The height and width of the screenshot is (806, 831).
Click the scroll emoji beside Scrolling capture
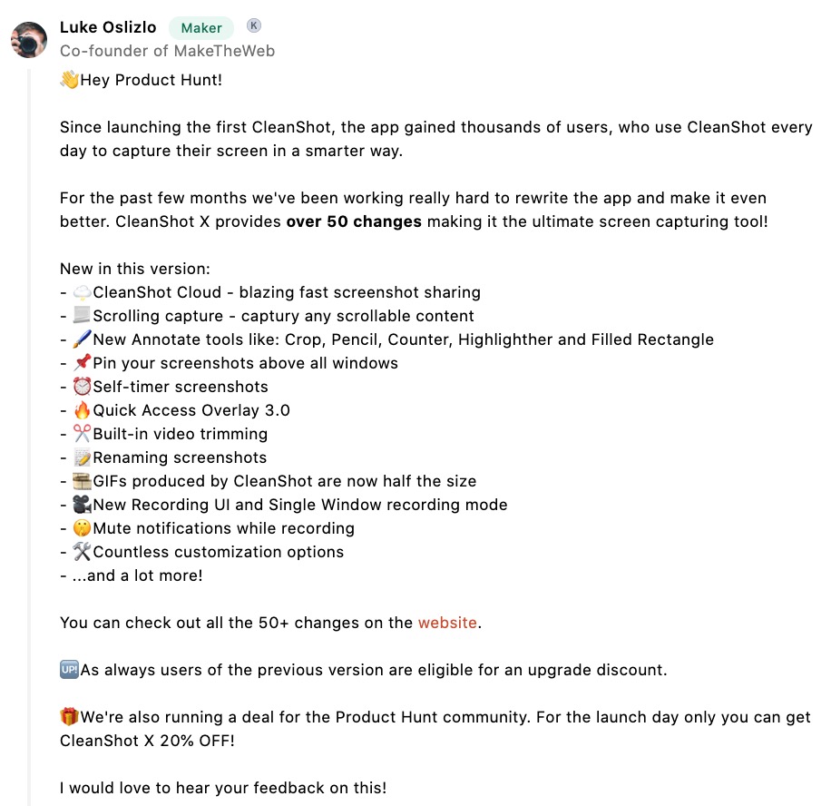click(83, 316)
